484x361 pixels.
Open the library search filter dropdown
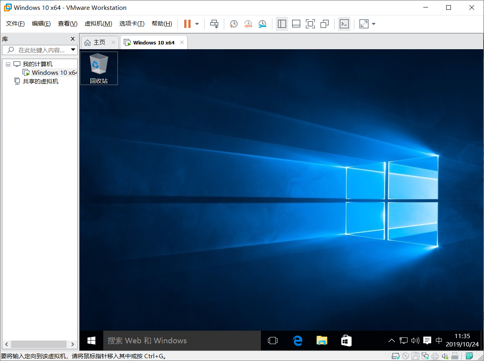click(x=73, y=50)
